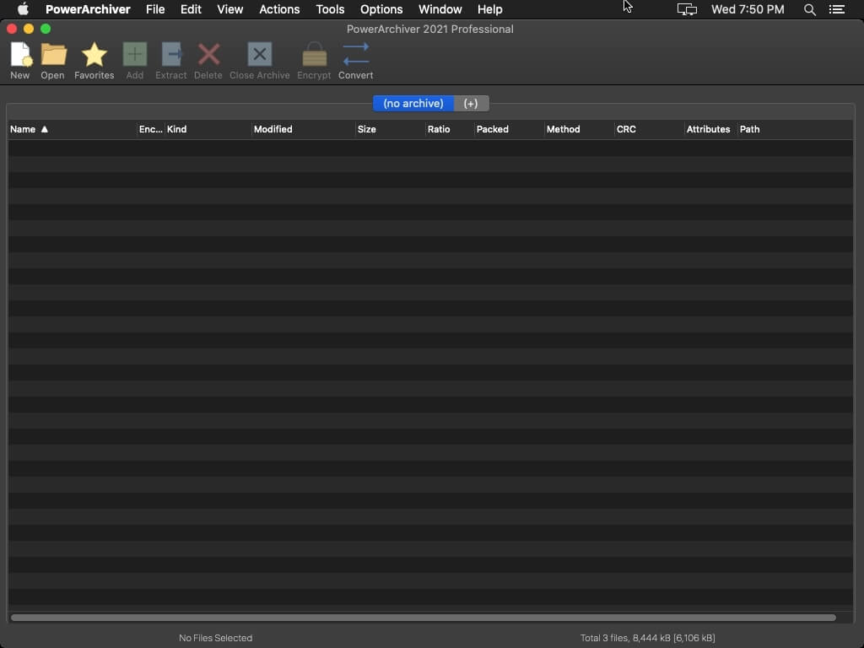Open the File menu
Image resolution: width=864 pixels, height=648 pixels.
click(x=155, y=9)
